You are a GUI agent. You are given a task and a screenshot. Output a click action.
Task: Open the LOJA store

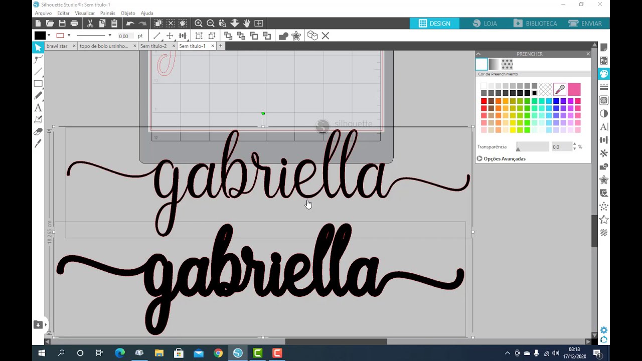(x=485, y=24)
